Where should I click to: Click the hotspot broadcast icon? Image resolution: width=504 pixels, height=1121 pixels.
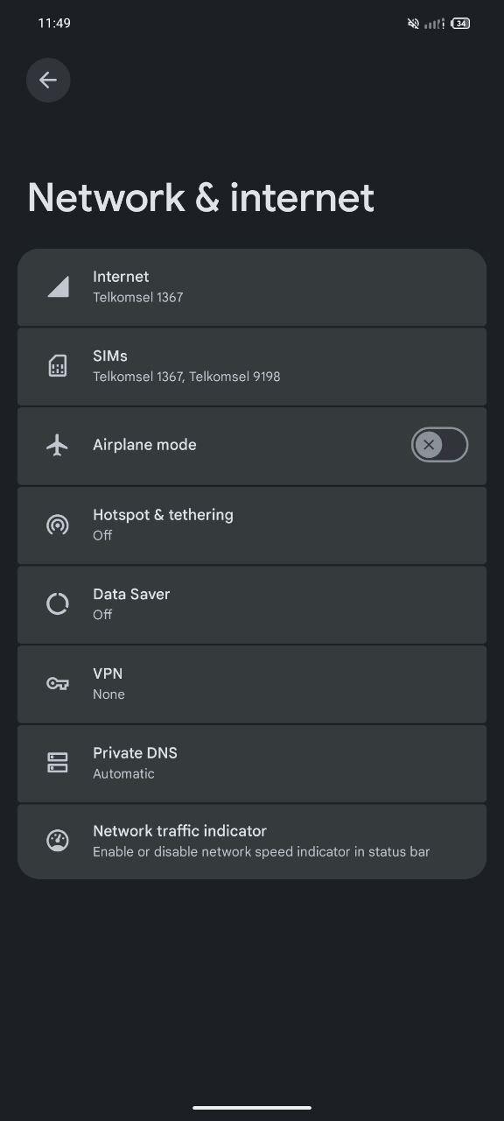click(58, 525)
